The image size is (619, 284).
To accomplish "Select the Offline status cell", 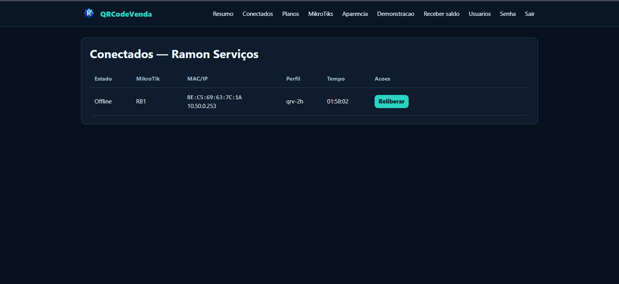I will pos(103,102).
